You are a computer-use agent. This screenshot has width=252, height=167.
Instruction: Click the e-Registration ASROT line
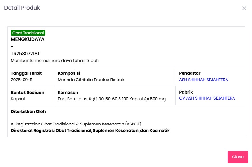[x=76, y=124]
